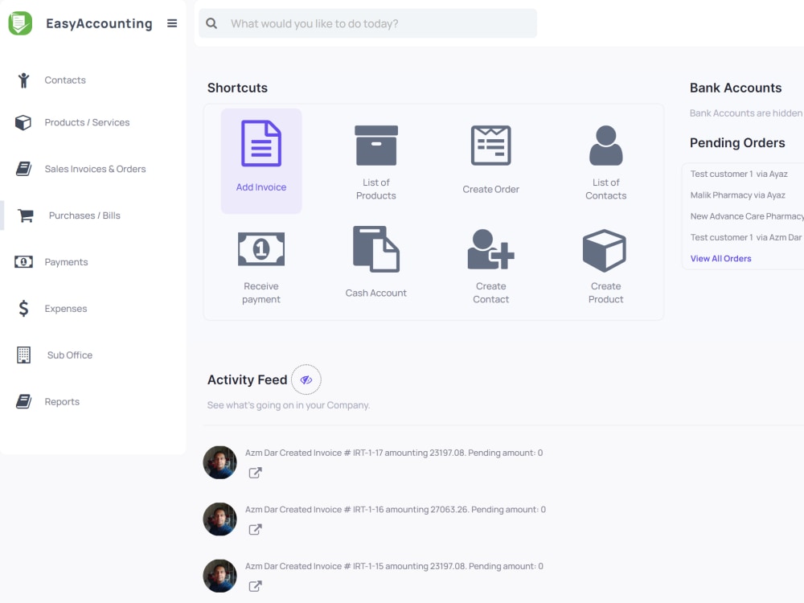The width and height of the screenshot is (804, 603).
Task: Click the Purchases / Bills cart icon
Action: (x=26, y=215)
